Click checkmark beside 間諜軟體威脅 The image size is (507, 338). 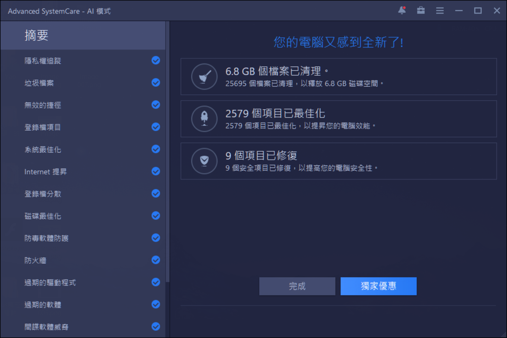click(x=156, y=327)
